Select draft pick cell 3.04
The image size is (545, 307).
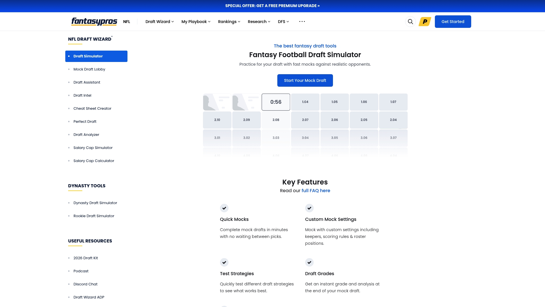305,138
